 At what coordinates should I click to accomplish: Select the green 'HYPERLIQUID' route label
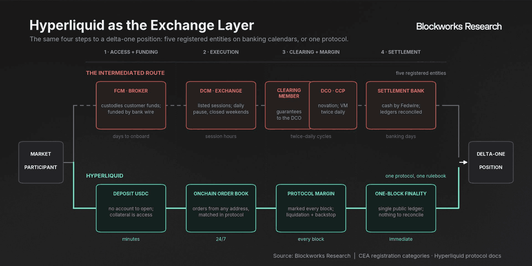click(105, 176)
